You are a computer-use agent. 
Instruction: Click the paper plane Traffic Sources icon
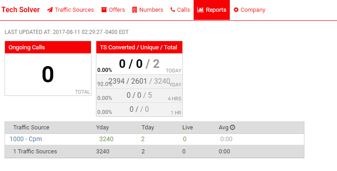coord(50,10)
